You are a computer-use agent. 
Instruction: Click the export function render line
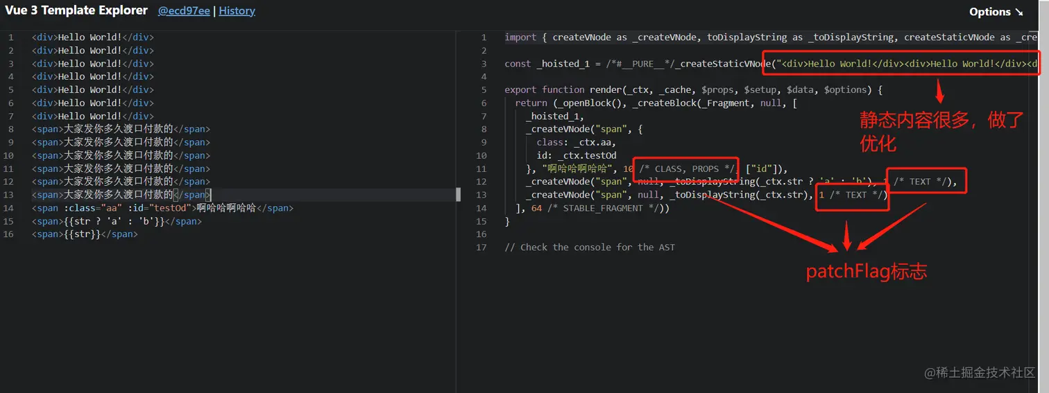(693, 89)
